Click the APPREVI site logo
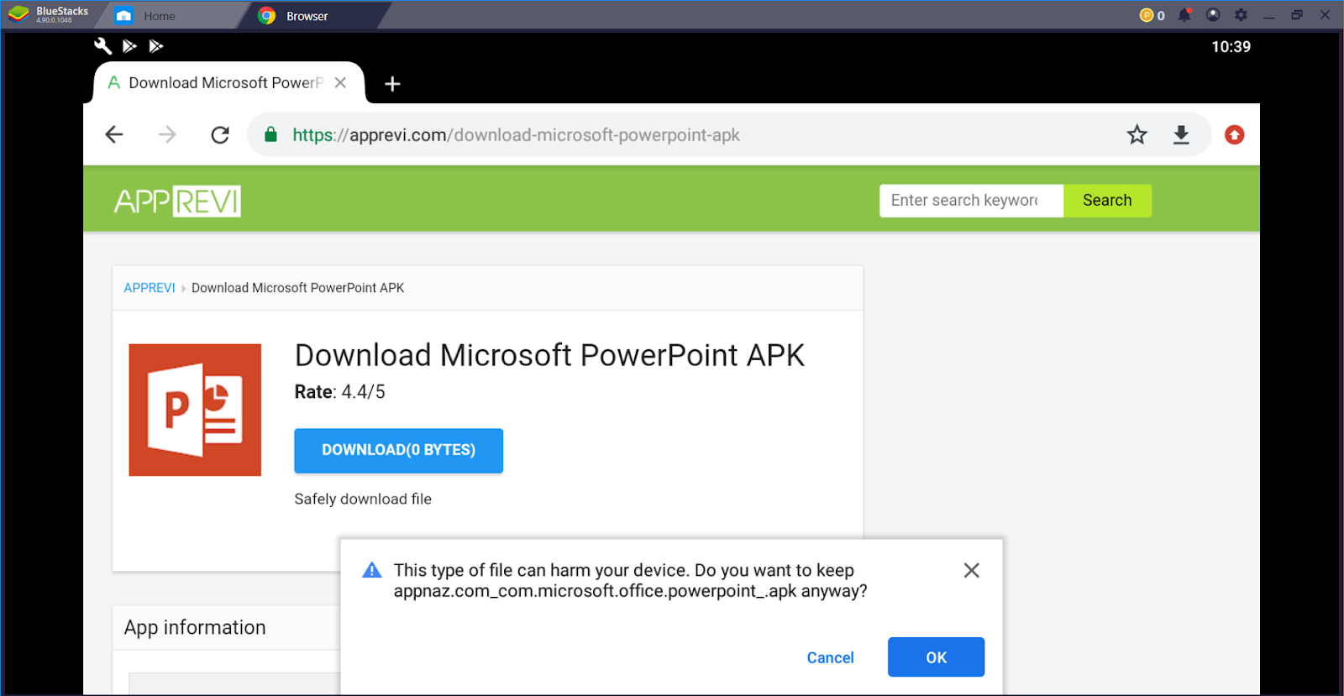 coord(177,201)
